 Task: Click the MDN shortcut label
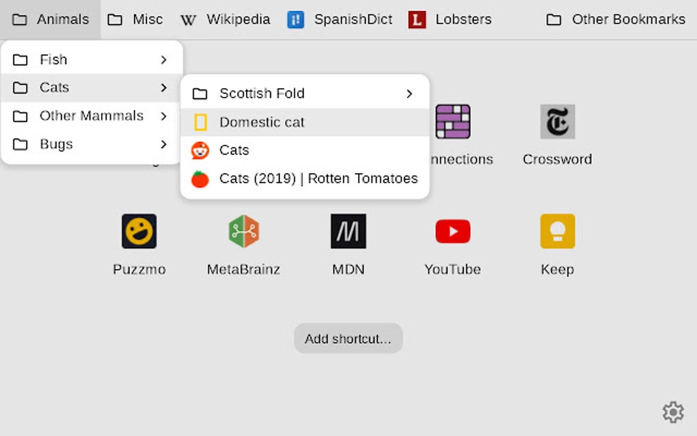(348, 269)
